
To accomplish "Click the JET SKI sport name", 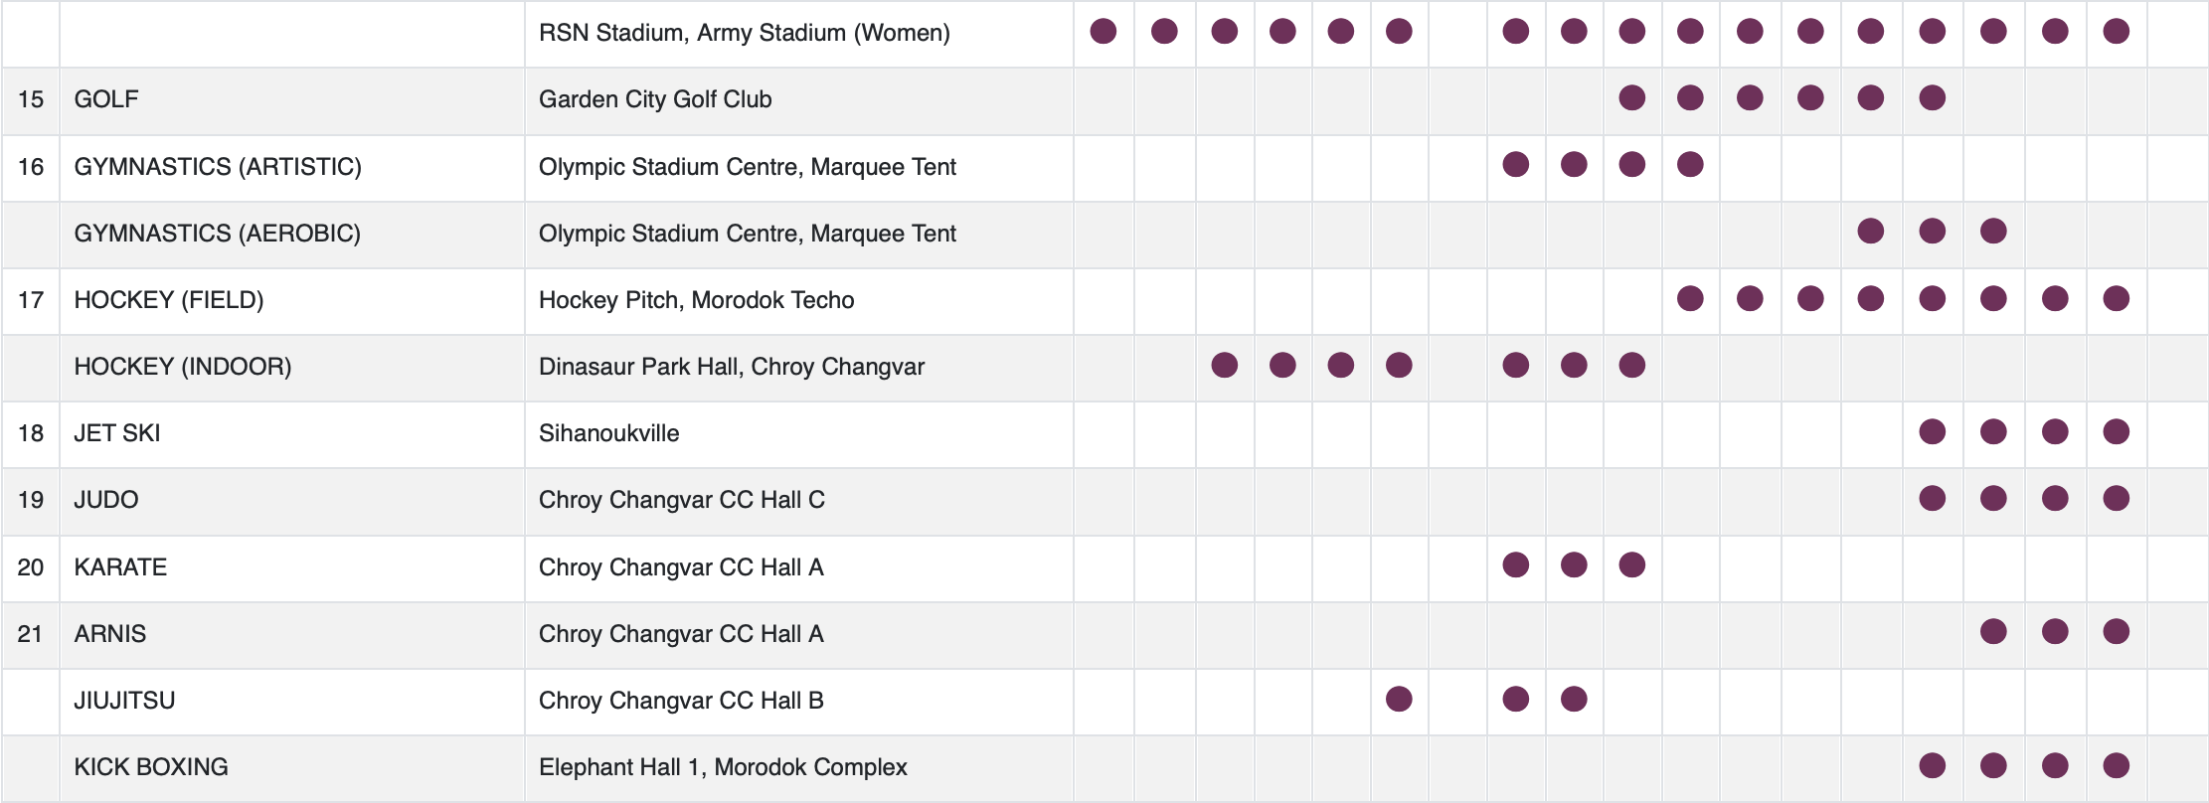I will [x=117, y=433].
